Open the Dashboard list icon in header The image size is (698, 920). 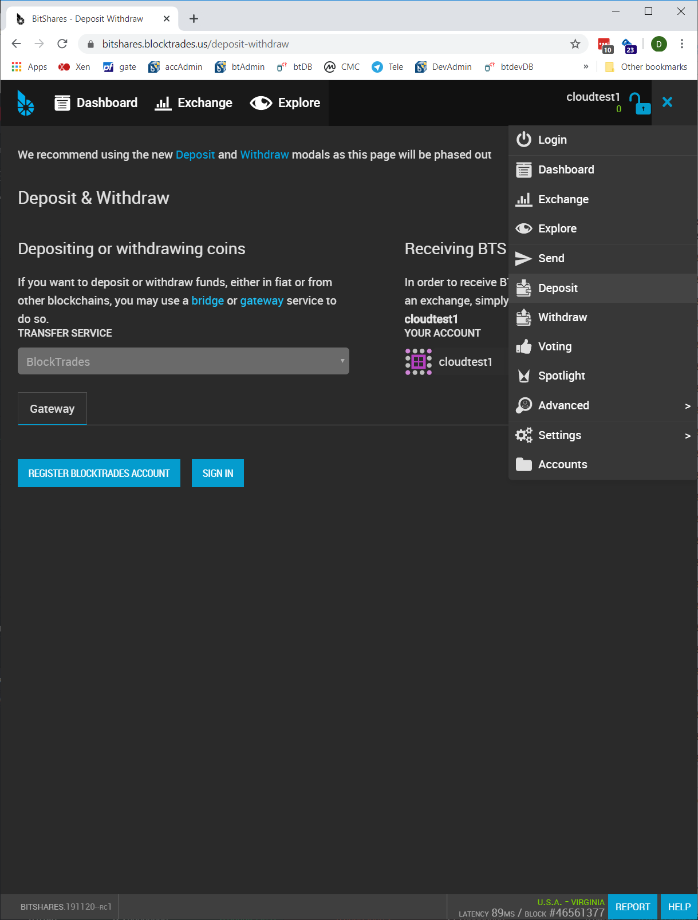click(62, 103)
